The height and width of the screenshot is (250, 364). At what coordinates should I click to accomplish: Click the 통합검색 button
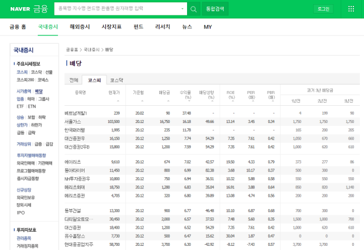(x=215, y=9)
